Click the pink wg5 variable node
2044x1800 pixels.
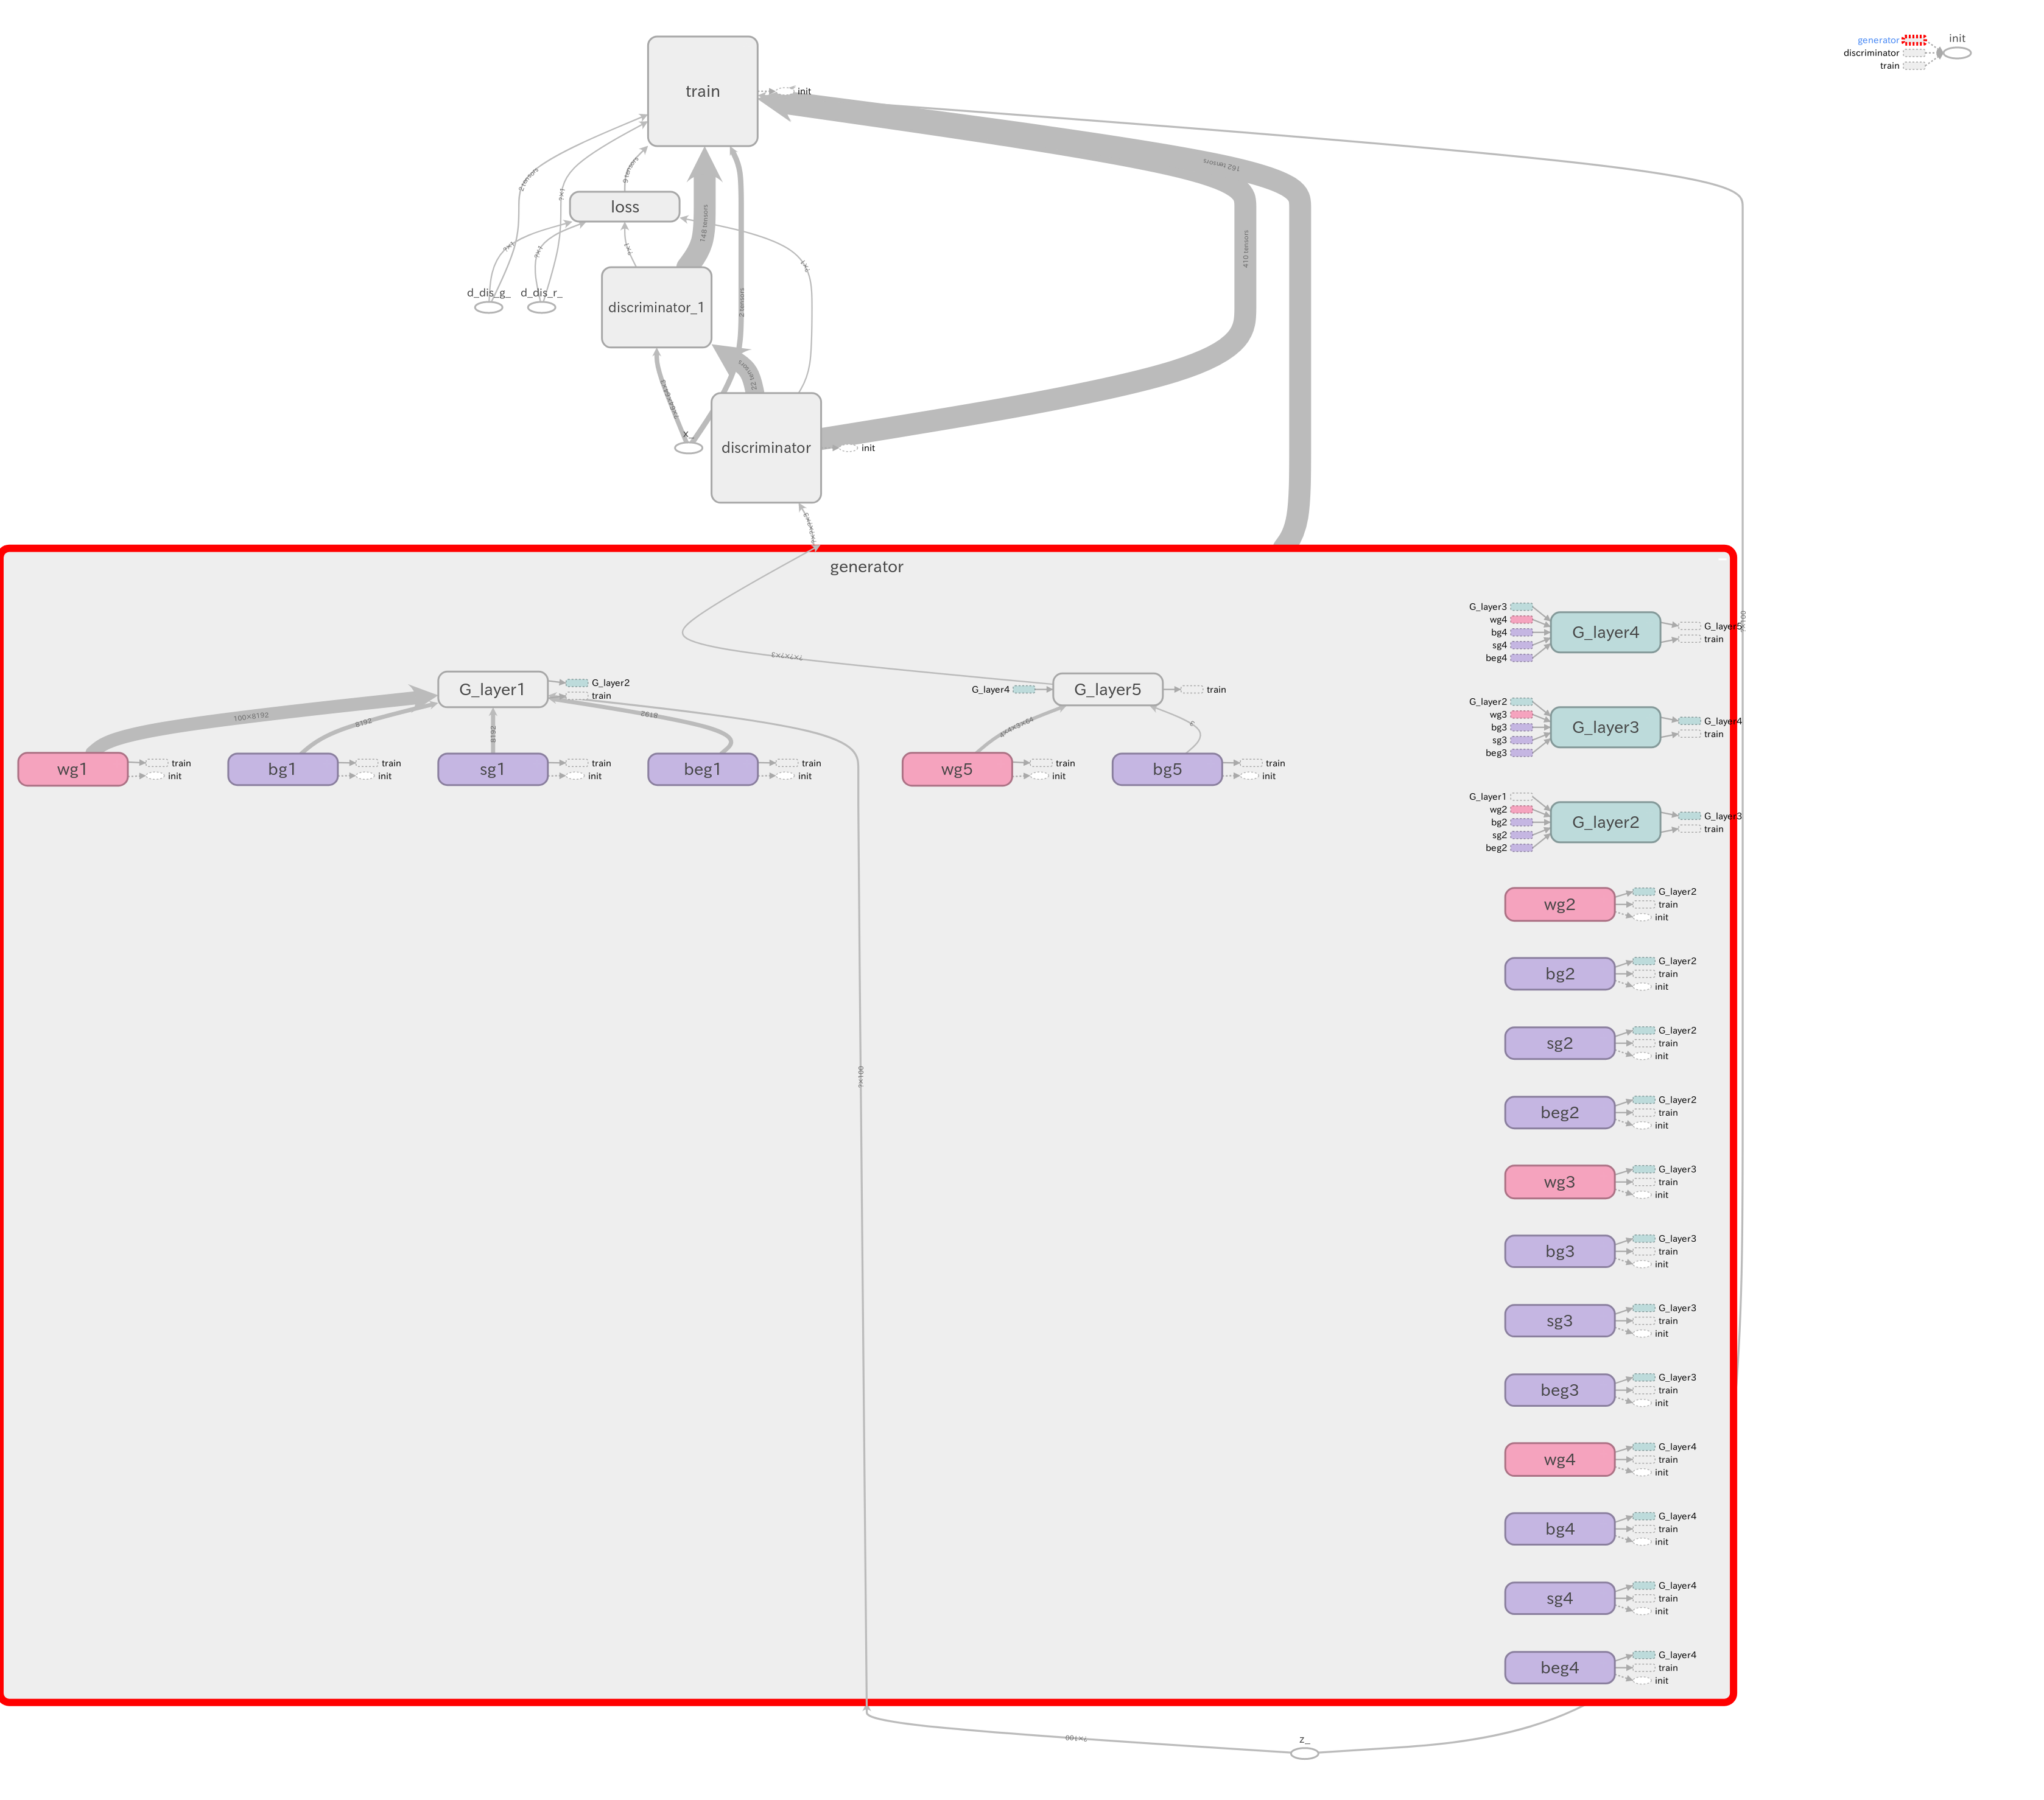pos(957,769)
